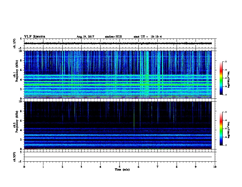Click the time axis tick label "3"
The height and width of the screenshot is (187, 242).
[x=81, y=167]
